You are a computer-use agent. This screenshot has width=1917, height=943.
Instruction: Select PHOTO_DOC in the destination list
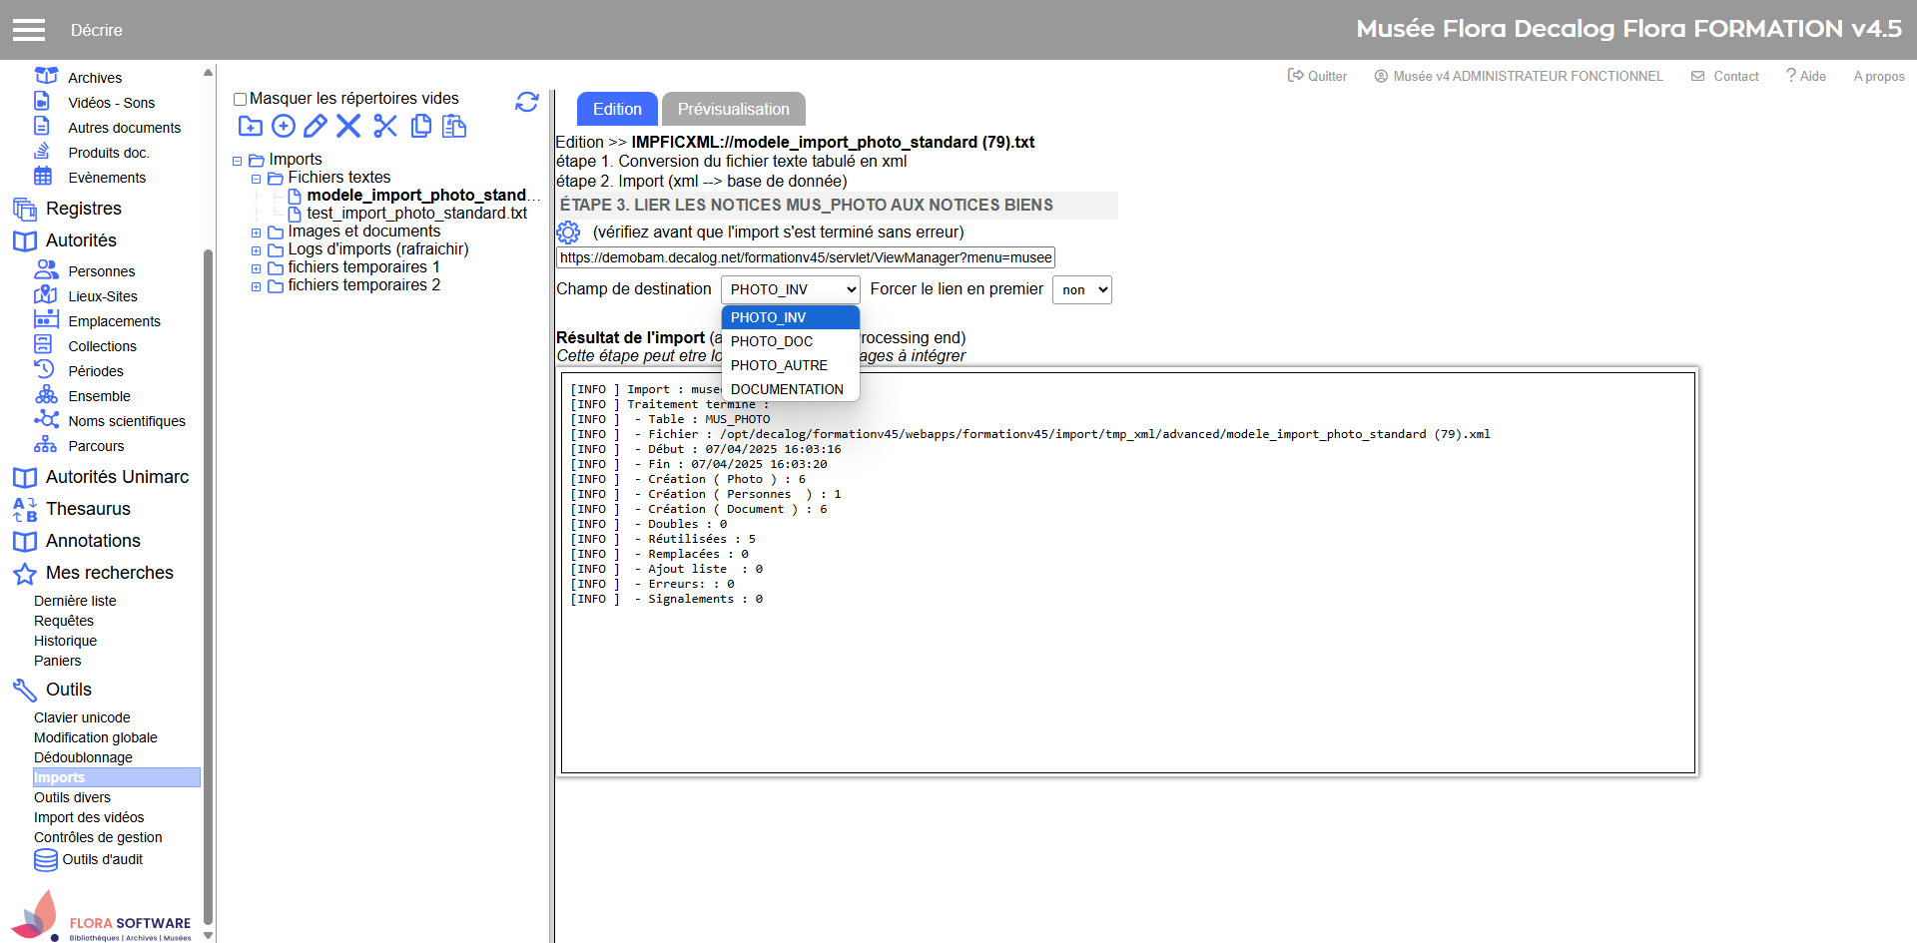772,341
